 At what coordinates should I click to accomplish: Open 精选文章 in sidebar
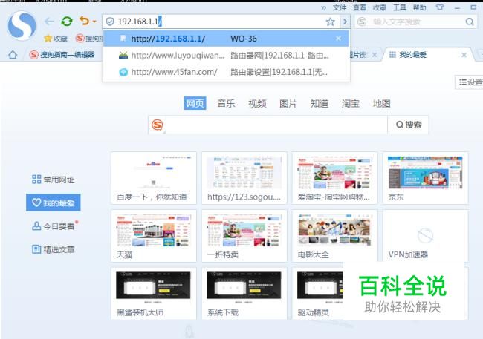coord(54,249)
